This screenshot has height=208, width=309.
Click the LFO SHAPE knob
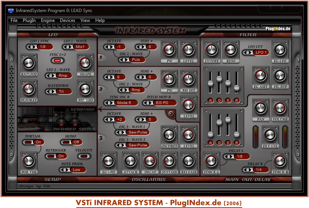pos(85,63)
